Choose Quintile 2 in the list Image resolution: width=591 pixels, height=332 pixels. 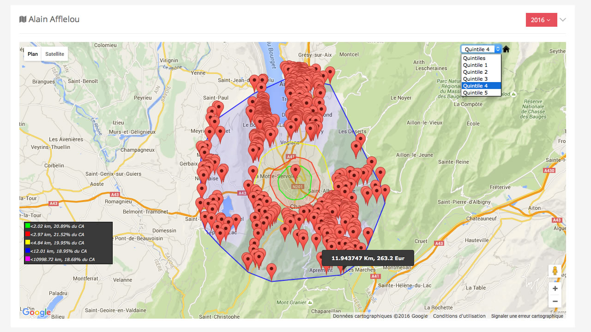(481, 72)
